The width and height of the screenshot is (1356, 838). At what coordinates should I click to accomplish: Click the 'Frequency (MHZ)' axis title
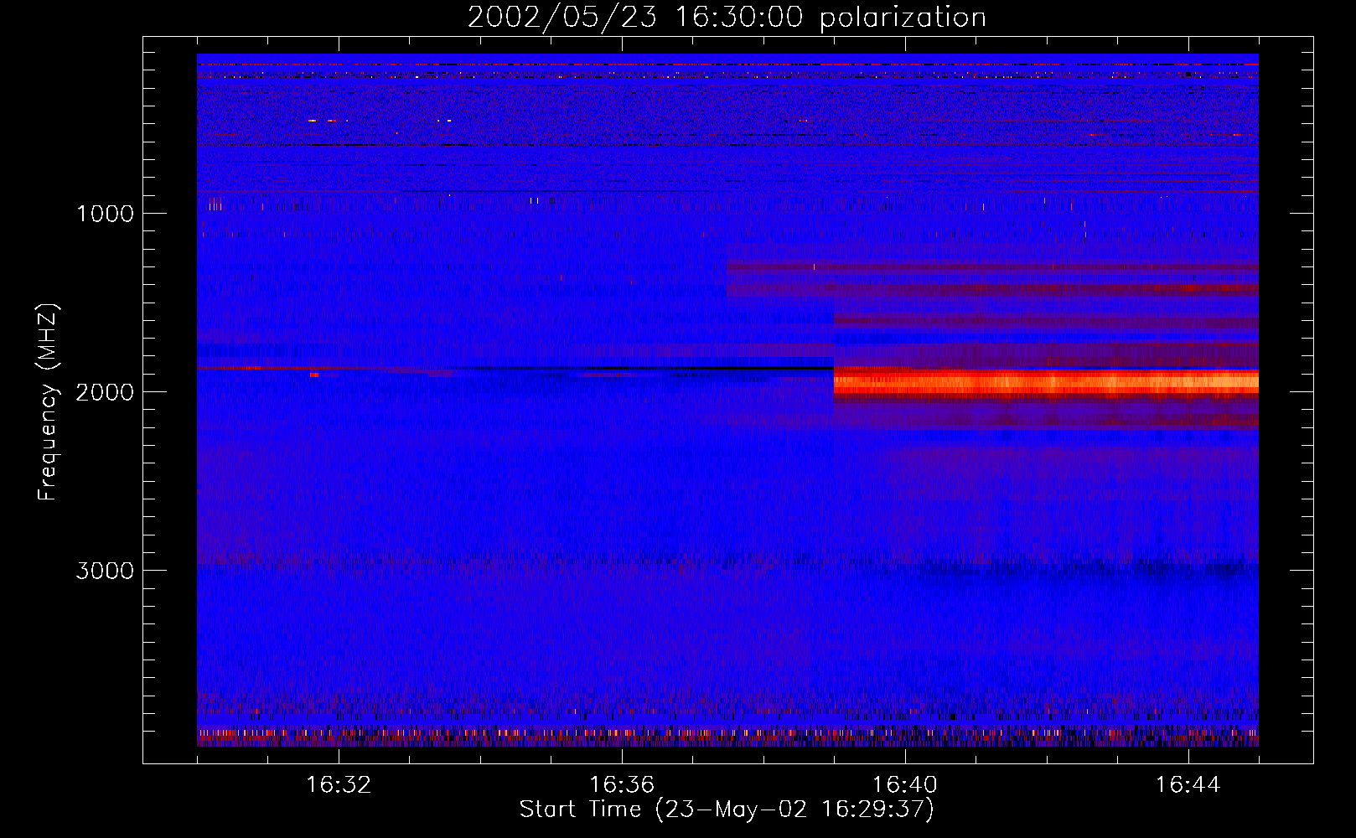tap(48, 401)
